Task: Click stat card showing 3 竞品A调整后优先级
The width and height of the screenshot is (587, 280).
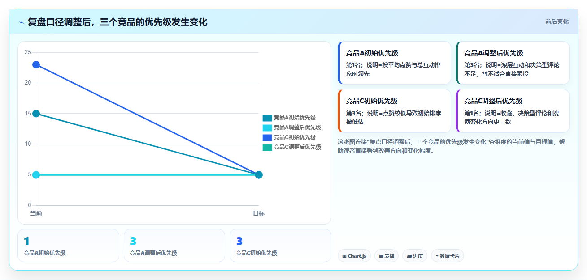Action: tap(174, 246)
